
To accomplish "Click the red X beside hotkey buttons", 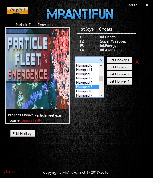I will [137, 62].
